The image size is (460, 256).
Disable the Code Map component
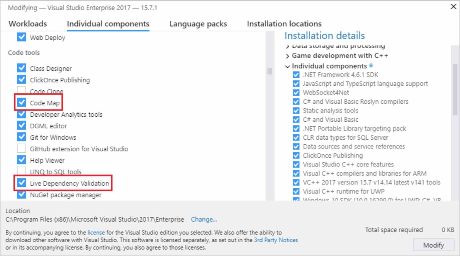coord(22,103)
